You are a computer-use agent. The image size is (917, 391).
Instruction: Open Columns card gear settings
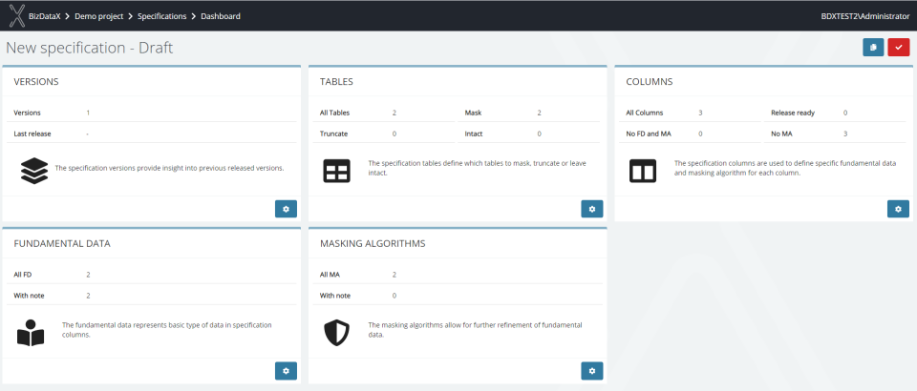pos(898,209)
